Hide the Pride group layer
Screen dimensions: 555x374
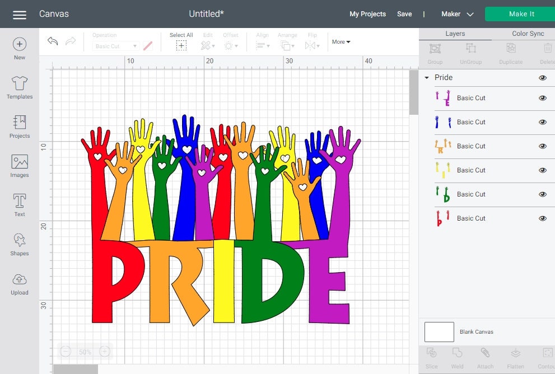[x=542, y=78]
